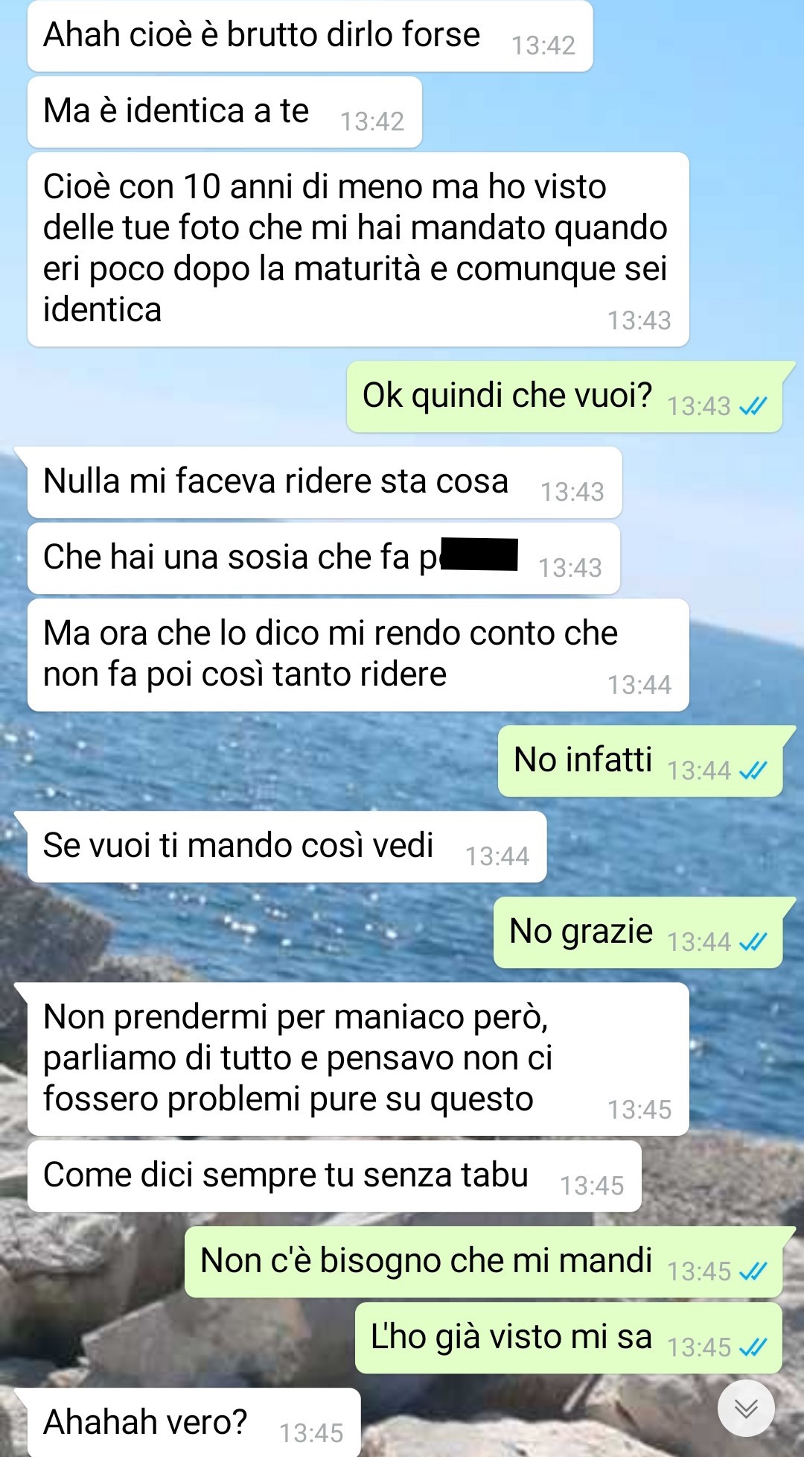Tap the long 'Cioè con 10 anni di meno' message
Image resolution: width=804 pixels, height=1457 pixels.
click(358, 249)
